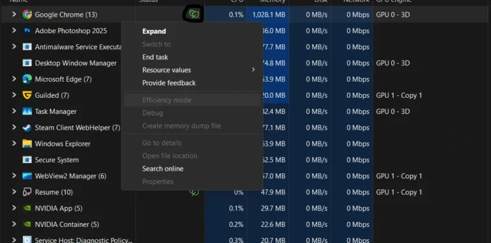The image size is (491, 243).
Task: Click the 47.9 MB memory value
Action: click(x=273, y=192)
